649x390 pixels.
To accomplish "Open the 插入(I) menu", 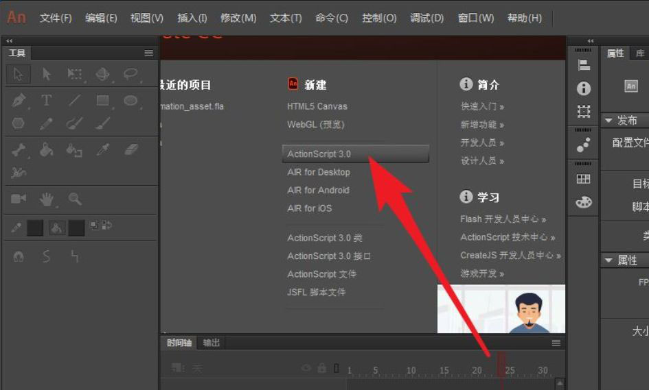I will 192,19.
